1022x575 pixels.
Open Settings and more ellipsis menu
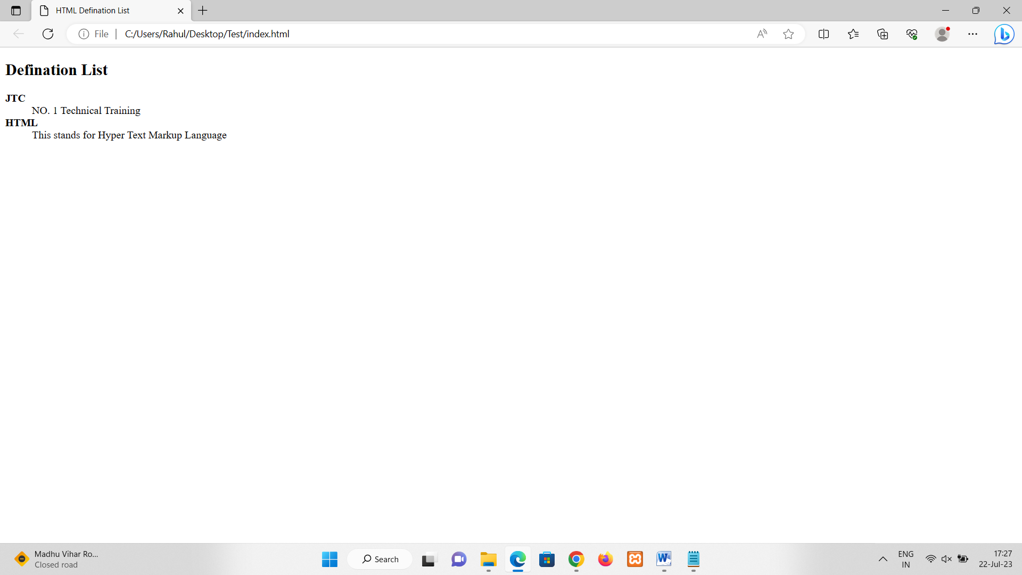tap(972, 34)
